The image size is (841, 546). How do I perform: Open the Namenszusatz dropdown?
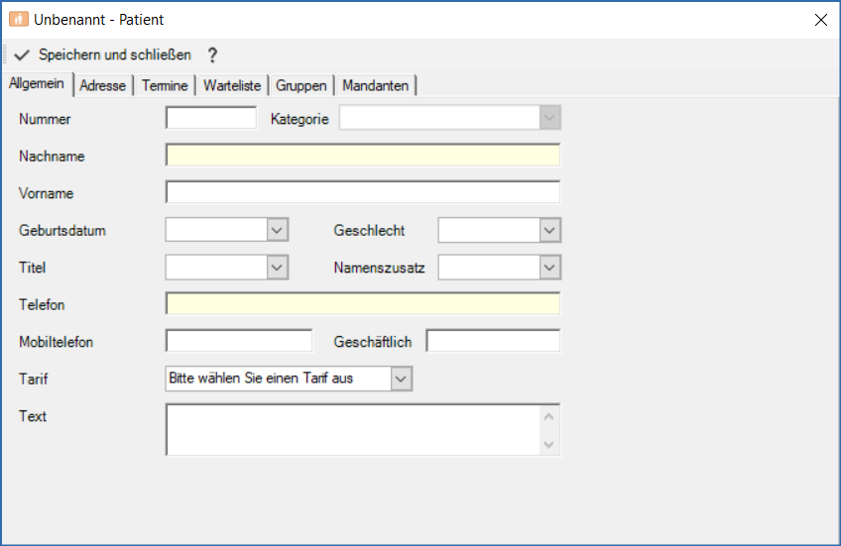pyautogui.click(x=550, y=268)
